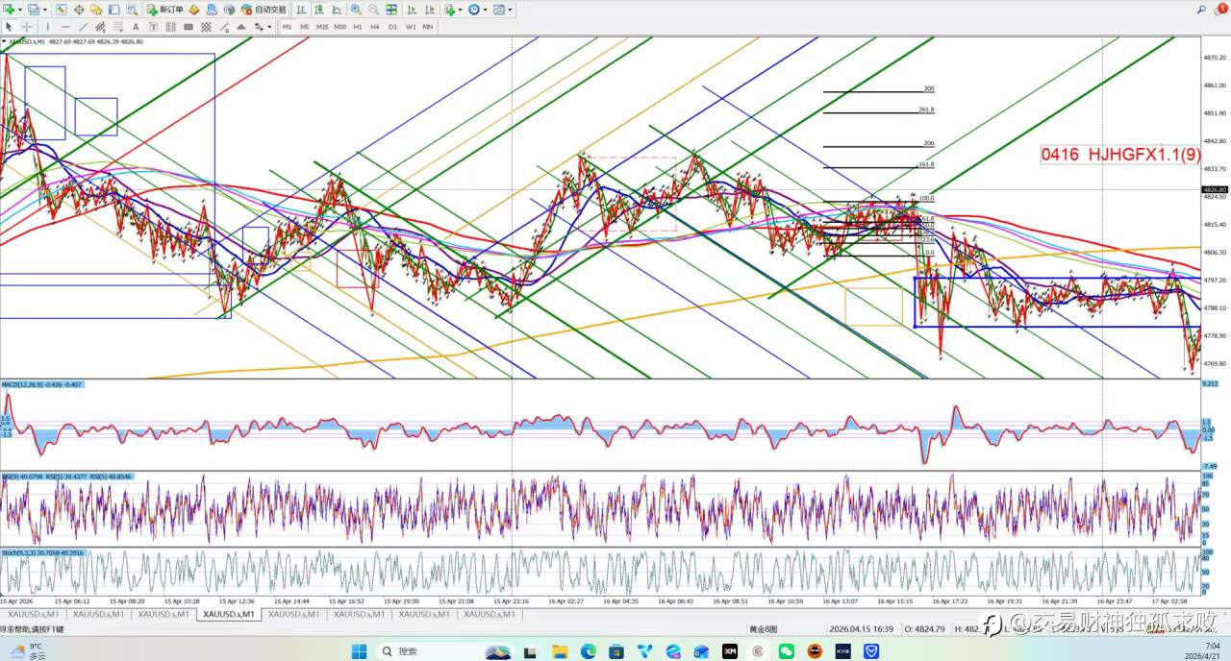This screenshot has height=661, width=1231.
Task: Expand the Periods dropdown arrow
Action: point(486,9)
